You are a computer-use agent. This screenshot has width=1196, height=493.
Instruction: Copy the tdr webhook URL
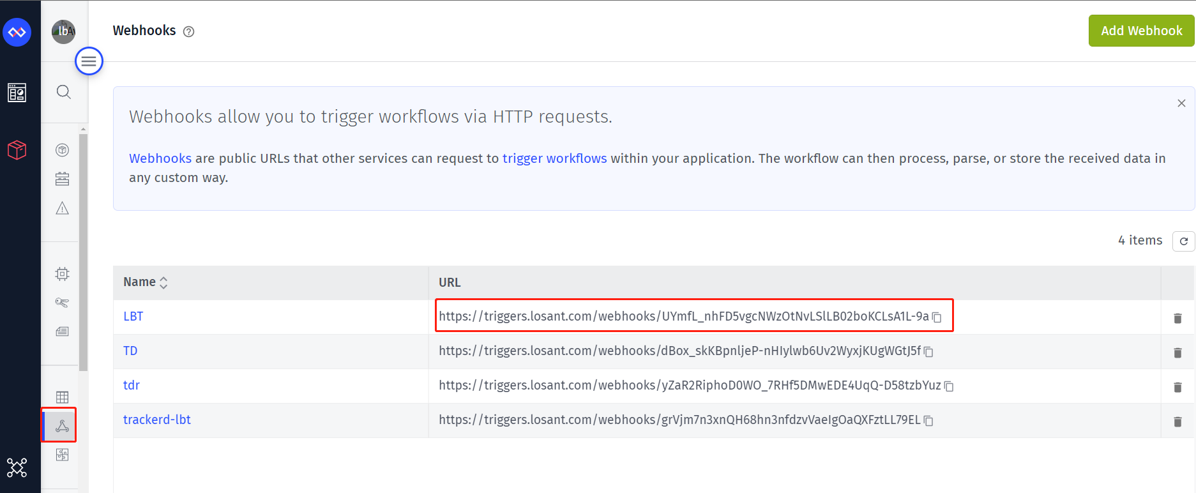(x=949, y=386)
